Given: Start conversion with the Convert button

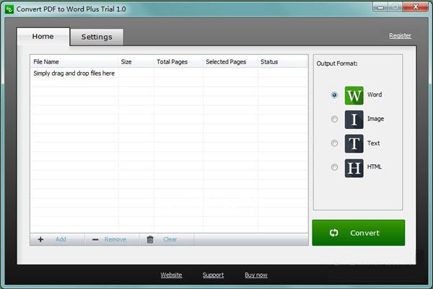Looking at the screenshot, I should 359,233.
